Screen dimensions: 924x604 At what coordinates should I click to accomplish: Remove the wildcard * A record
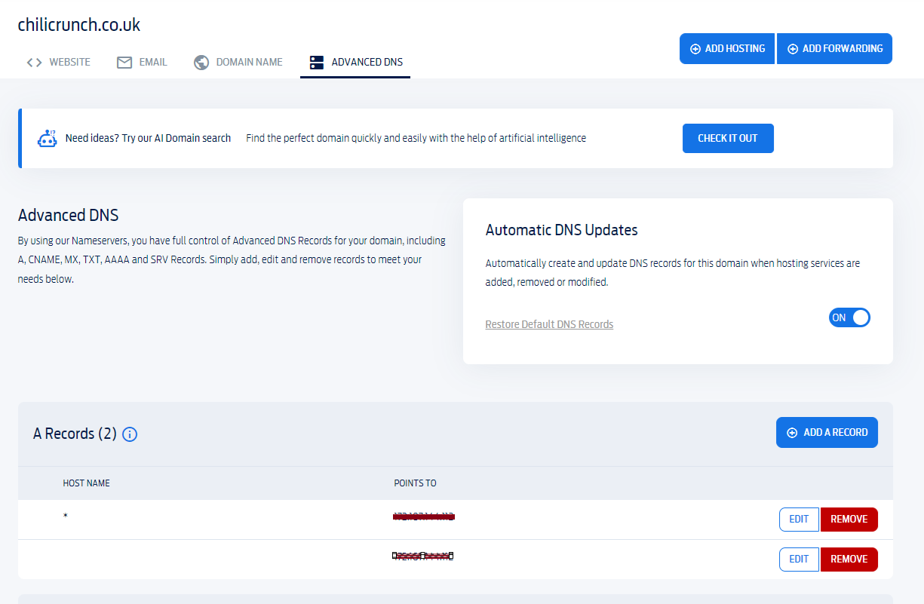(849, 520)
